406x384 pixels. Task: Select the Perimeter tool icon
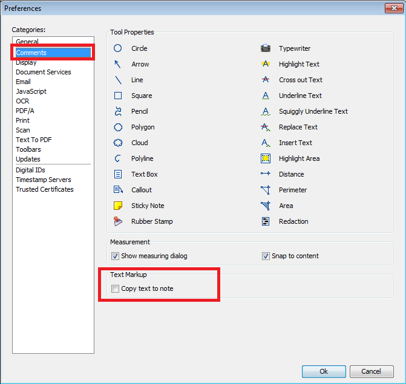tap(266, 190)
